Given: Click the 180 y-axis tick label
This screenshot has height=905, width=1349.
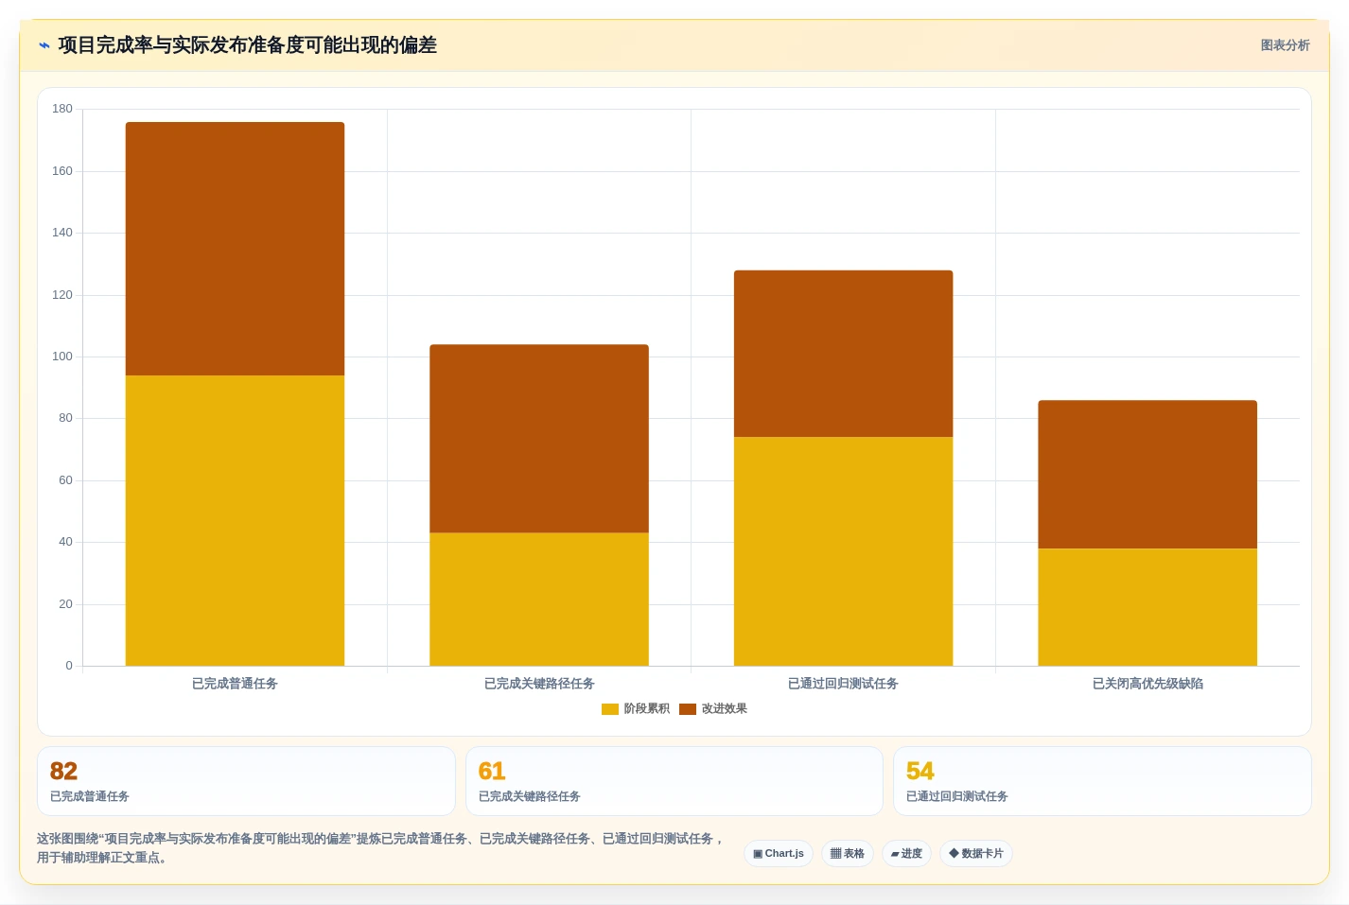Looking at the screenshot, I should [62, 109].
